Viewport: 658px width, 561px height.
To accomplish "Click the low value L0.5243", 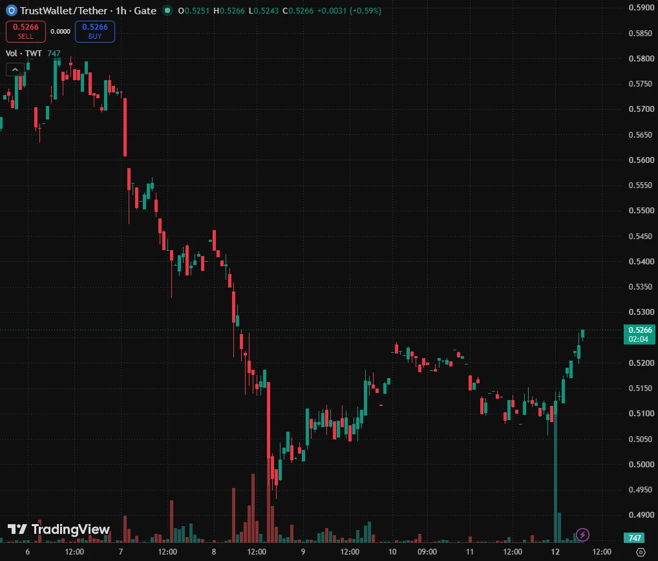I will [264, 10].
